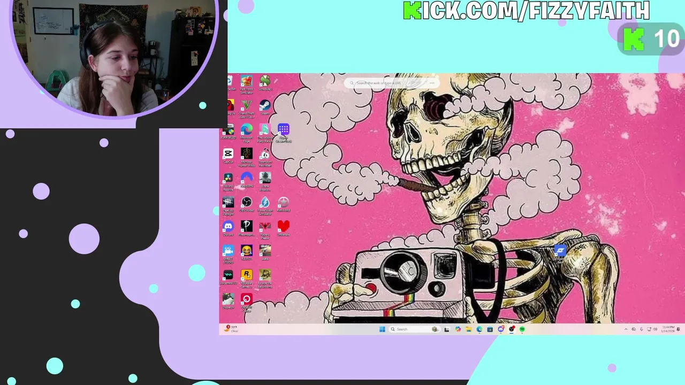Open the Papers, Please shortcut
Viewport: 685px width, 385px height.
tap(265, 230)
